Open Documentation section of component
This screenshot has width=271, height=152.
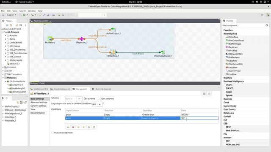pyautogui.click(x=38, y=113)
